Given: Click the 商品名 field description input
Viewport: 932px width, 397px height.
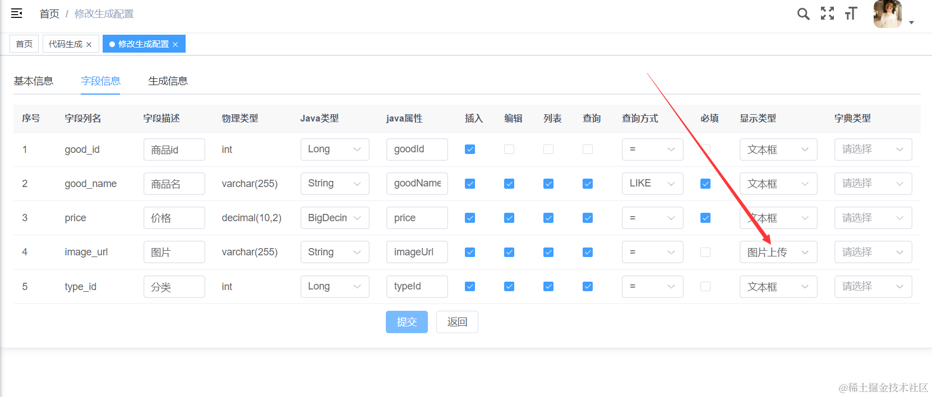Looking at the screenshot, I should (174, 184).
